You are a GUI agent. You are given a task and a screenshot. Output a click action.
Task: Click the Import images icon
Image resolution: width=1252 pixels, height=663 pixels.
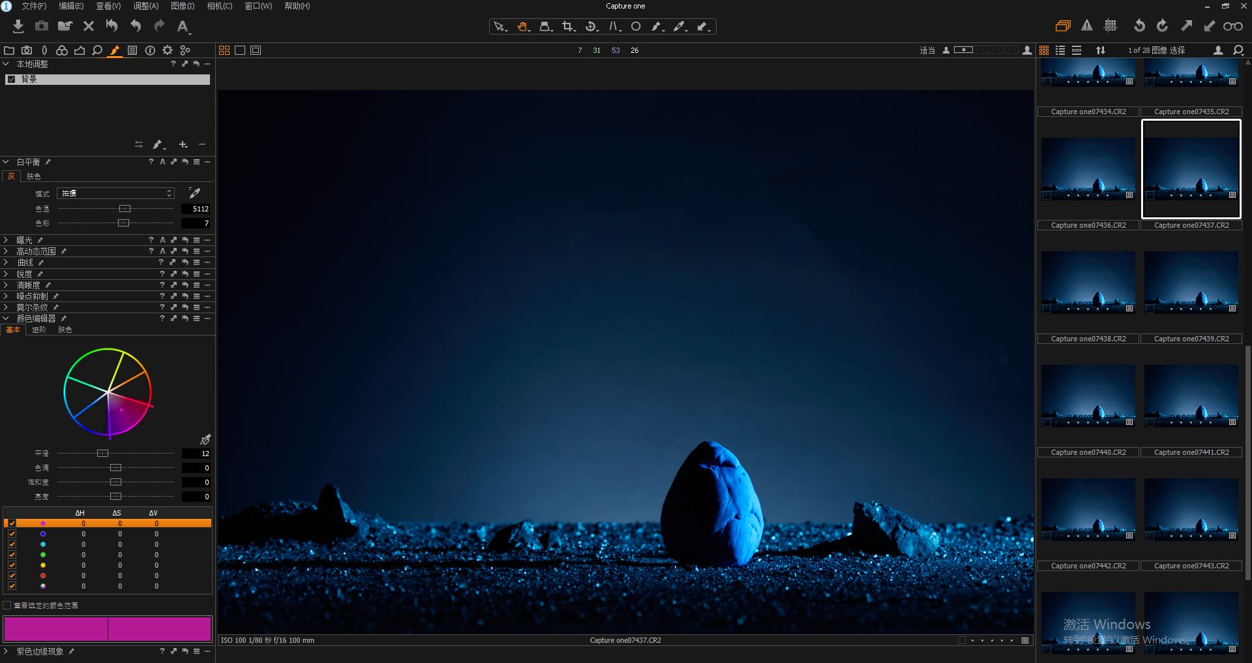pos(18,26)
